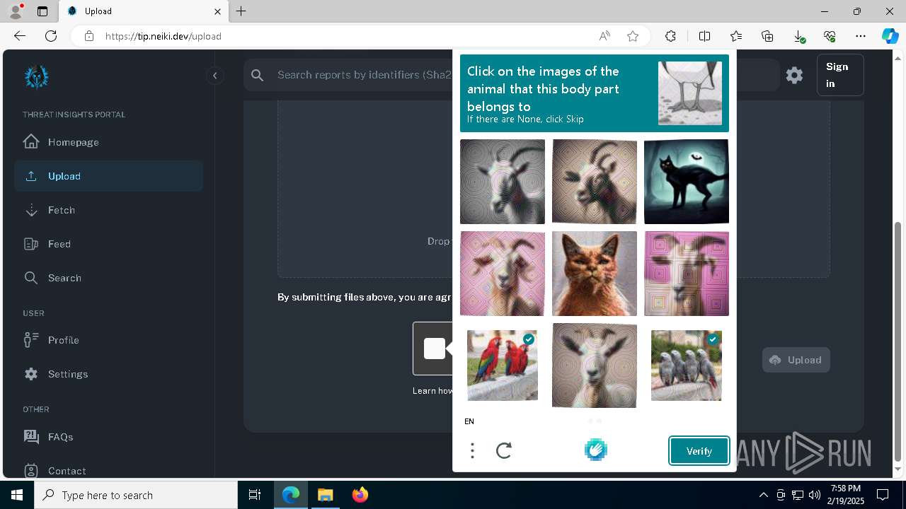Open Edge tab actions menu icon
Viewport: 906px width, 509px height.
click(42, 11)
